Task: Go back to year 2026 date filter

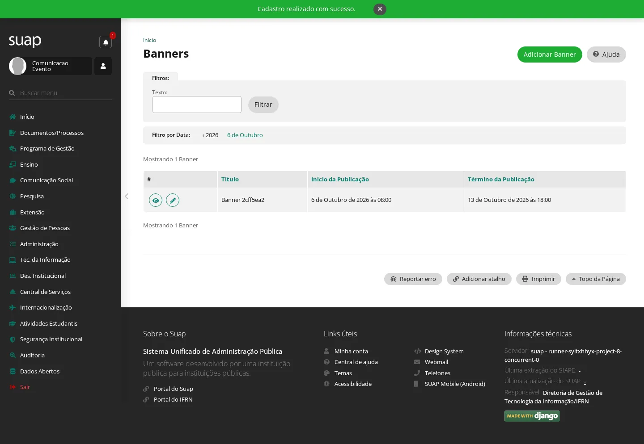Action: click(x=211, y=135)
